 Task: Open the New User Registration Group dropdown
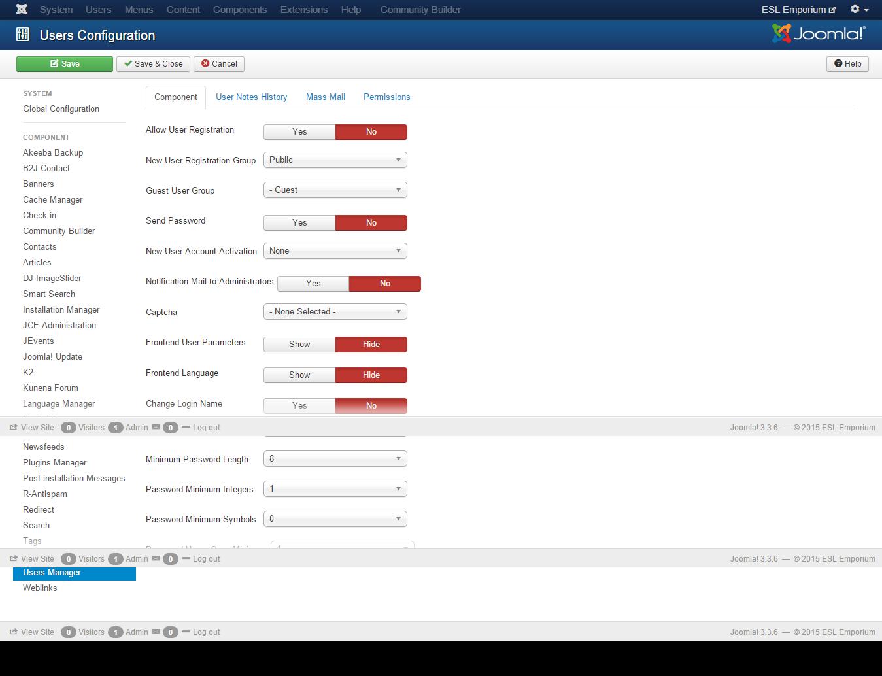tap(335, 160)
